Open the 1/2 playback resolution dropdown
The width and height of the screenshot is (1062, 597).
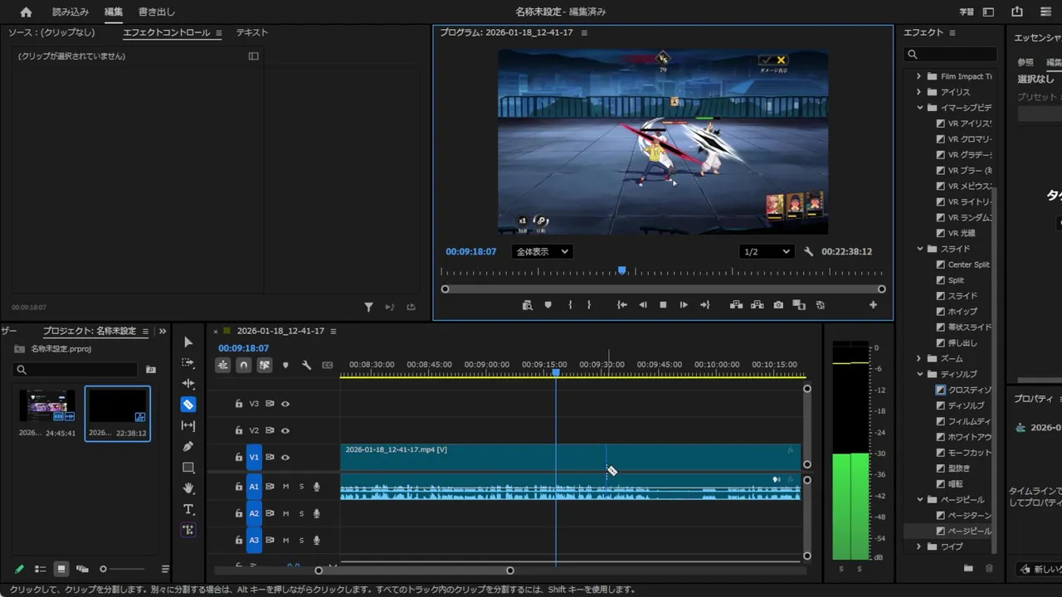pos(766,251)
